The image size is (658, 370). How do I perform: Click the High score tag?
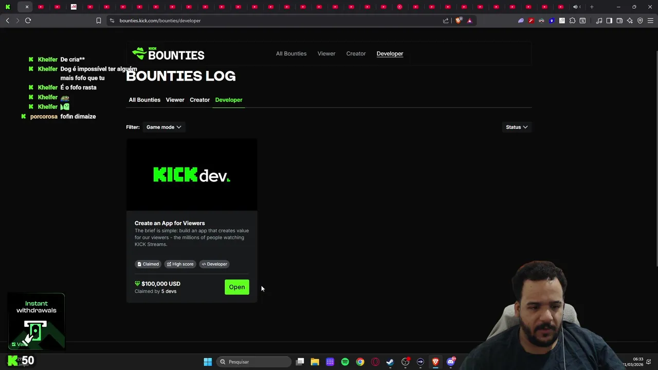pos(180,264)
